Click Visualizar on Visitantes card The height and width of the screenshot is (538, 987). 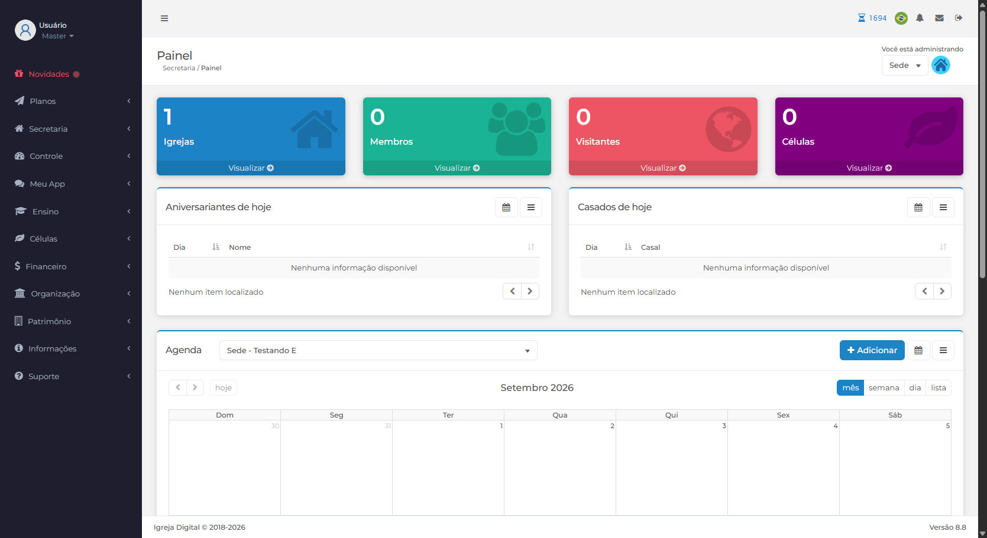point(663,168)
